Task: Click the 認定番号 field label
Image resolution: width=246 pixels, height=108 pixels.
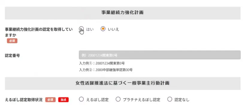Action: tap(12, 55)
